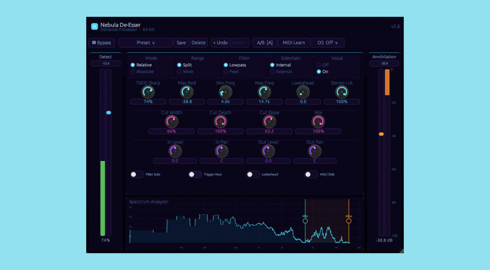Click the TKEO Sharp knob
This screenshot has width=490, height=270.
click(x=148, y=92)
